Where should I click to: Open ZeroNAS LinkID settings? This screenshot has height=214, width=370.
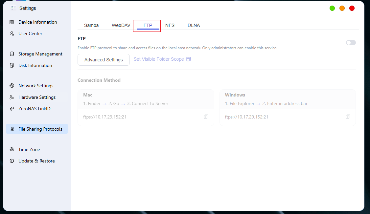(x=37, y=109)
